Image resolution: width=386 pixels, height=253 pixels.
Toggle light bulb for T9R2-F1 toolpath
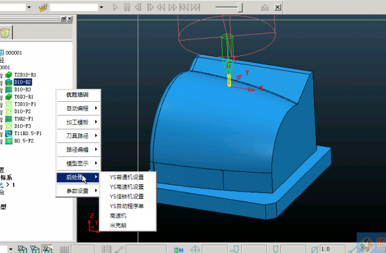(1, 119)
